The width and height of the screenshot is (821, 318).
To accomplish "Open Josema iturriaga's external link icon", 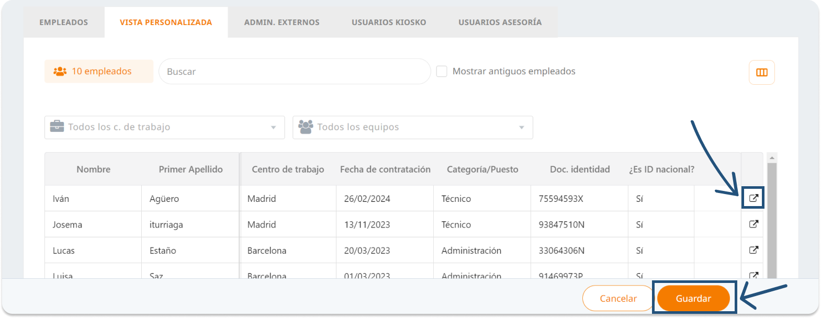I will point(753,224).
